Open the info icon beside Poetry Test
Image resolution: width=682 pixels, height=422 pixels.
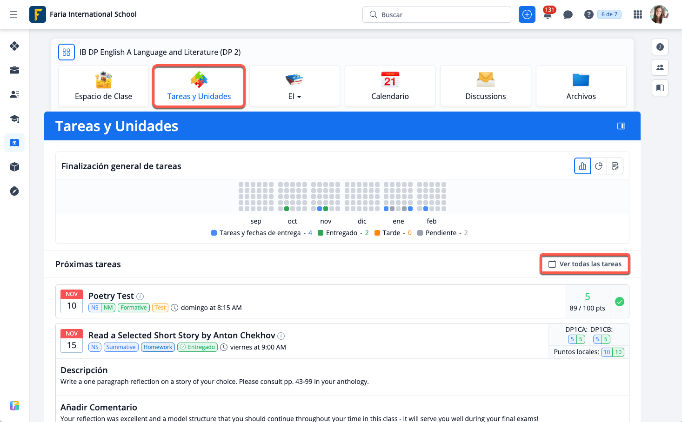140,297
